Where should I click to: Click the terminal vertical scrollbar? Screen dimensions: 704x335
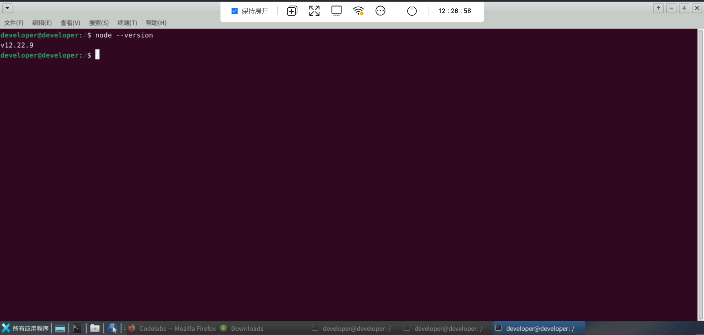coord(701,175)
